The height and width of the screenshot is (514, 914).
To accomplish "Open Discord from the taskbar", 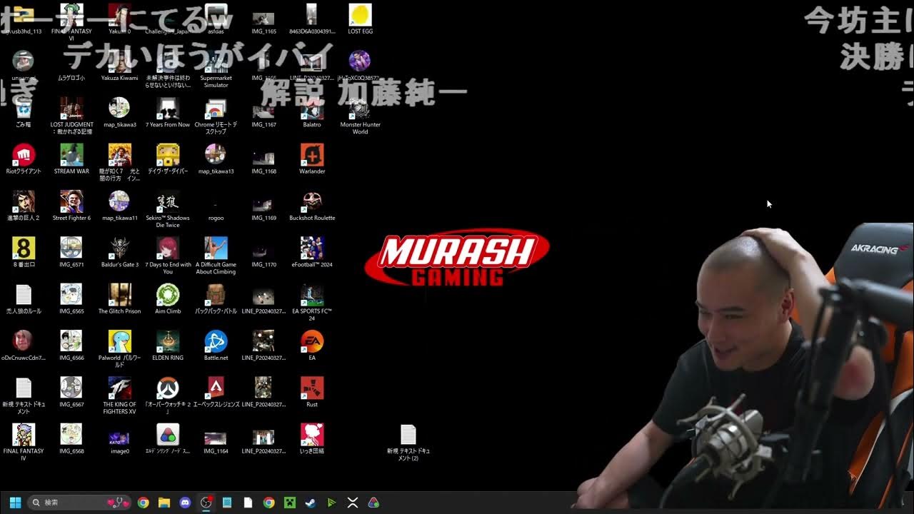I will [185, 503].
